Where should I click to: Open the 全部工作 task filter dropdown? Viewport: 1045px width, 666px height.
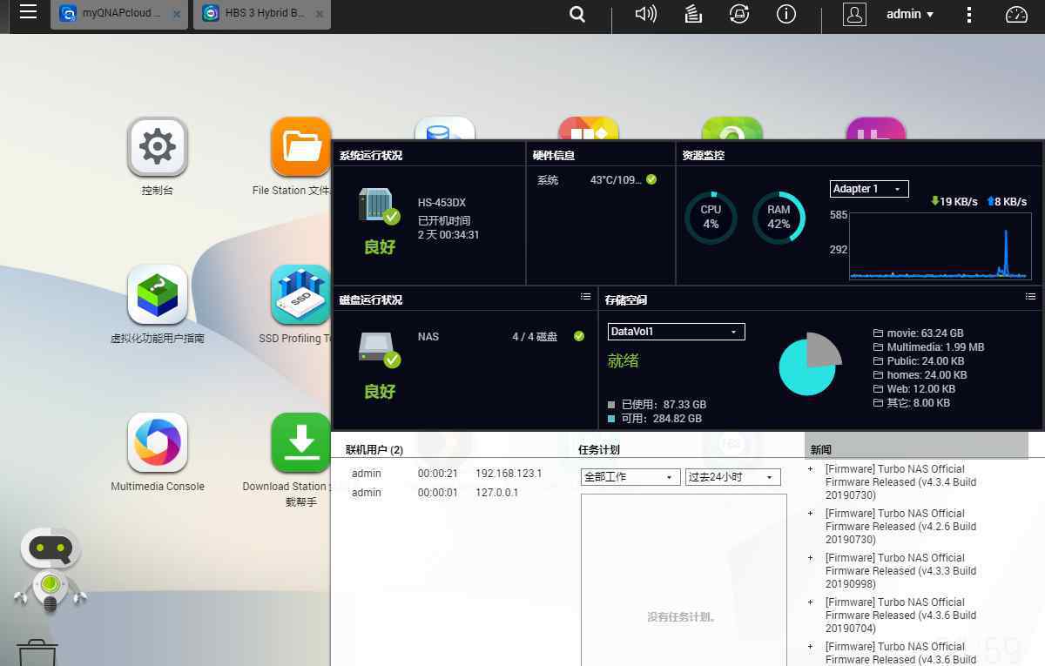[630, 477]
